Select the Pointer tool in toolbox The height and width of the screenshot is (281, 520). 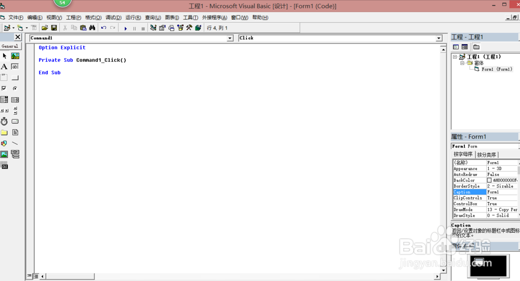click(x=4, y=56)
